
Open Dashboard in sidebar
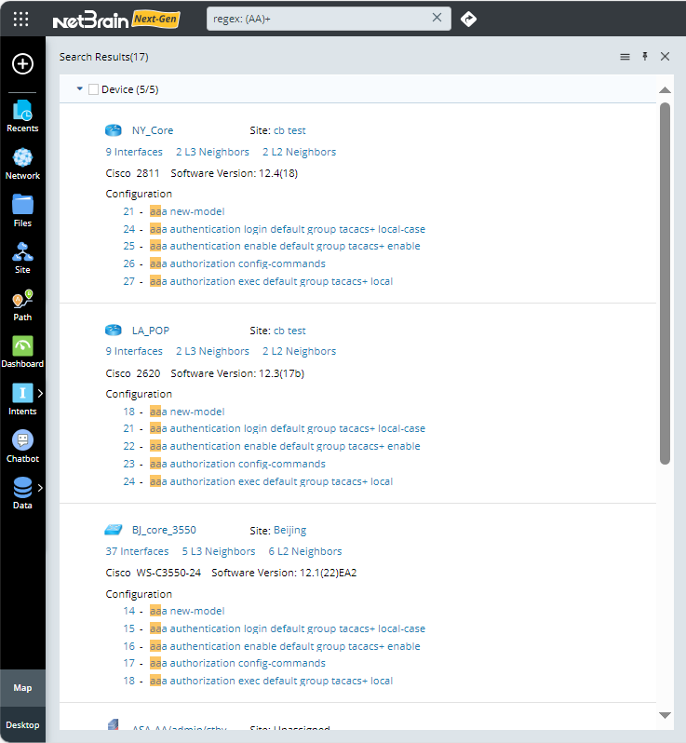[x=22, y=352]
